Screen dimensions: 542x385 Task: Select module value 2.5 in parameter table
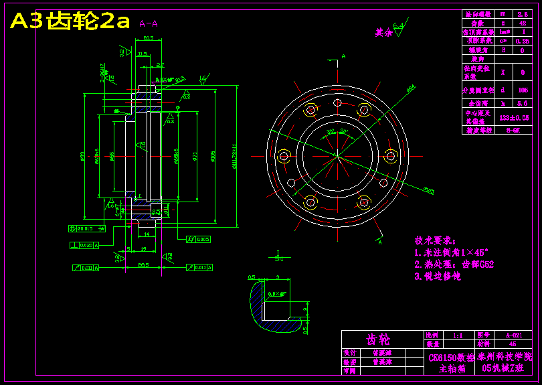(523, 15)
